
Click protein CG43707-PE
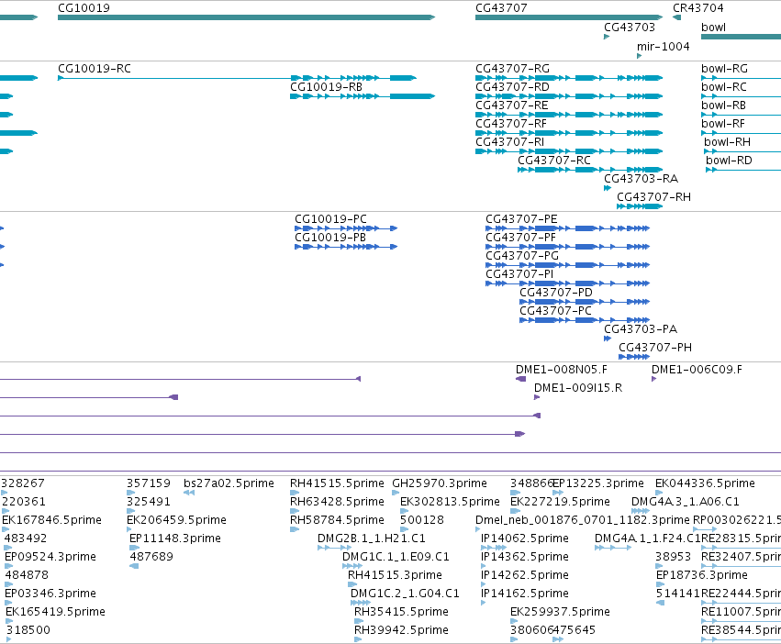point(568,228)
